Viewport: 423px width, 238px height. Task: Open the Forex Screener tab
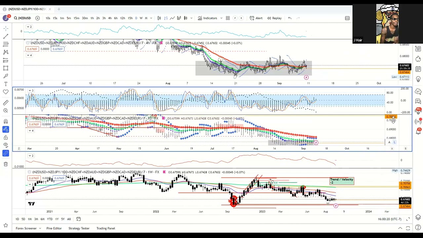(26, 228)
